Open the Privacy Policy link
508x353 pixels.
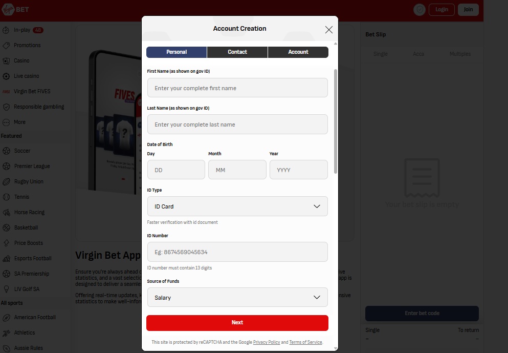tap(267, 342)
